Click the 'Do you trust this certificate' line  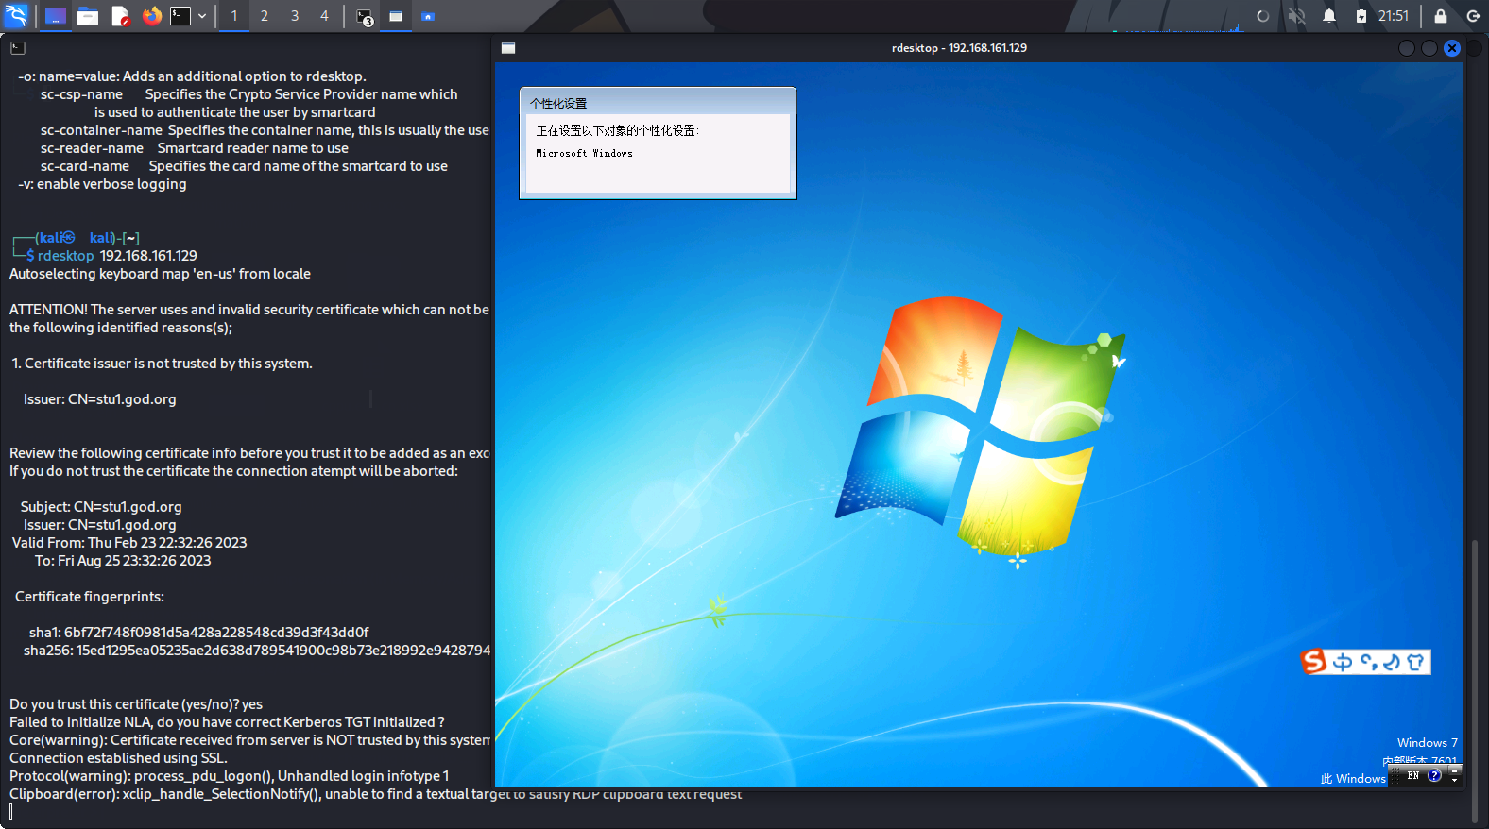[x=136, y=704]
